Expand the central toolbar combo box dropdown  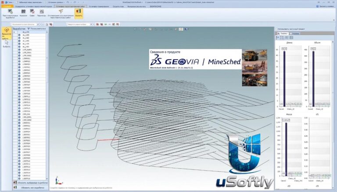(91, 24)
